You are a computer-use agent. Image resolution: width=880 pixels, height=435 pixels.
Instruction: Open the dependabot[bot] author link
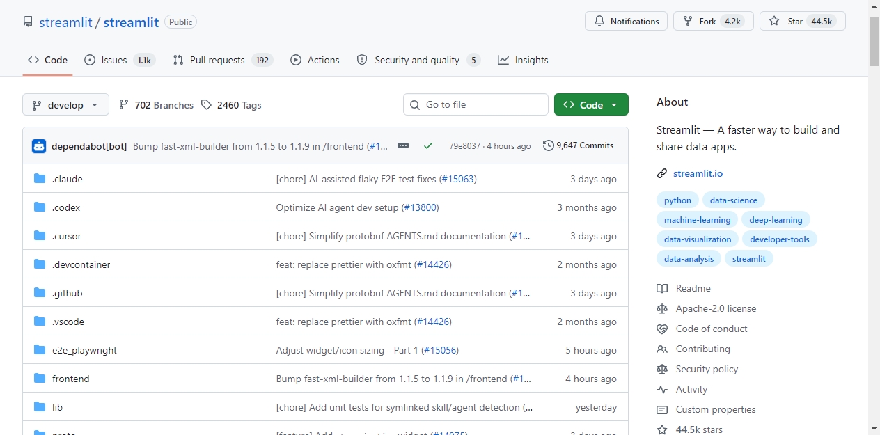point(89,146)
